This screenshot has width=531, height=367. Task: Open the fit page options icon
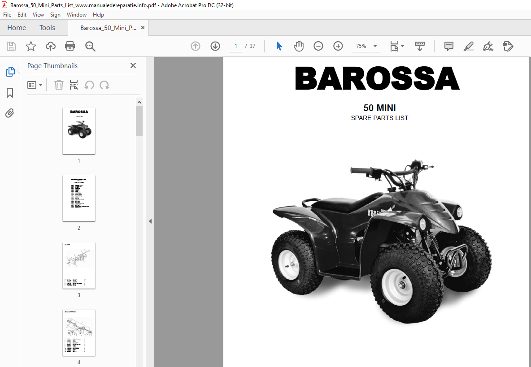(396, 46)
